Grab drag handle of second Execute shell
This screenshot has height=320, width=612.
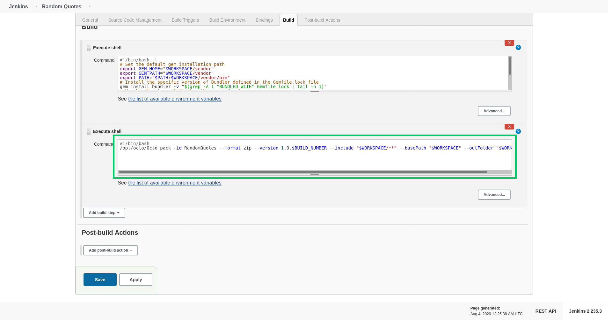click(x=89, y=131)
